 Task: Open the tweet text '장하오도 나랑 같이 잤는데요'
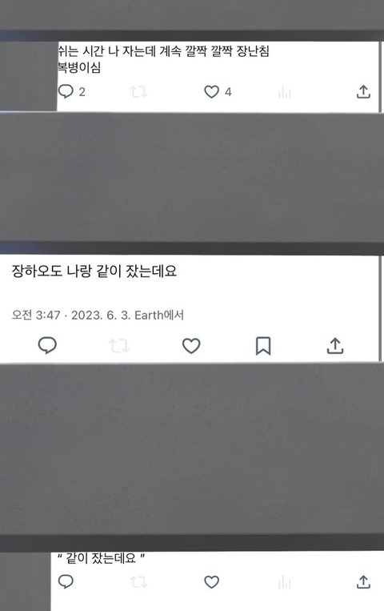(94, 271)
